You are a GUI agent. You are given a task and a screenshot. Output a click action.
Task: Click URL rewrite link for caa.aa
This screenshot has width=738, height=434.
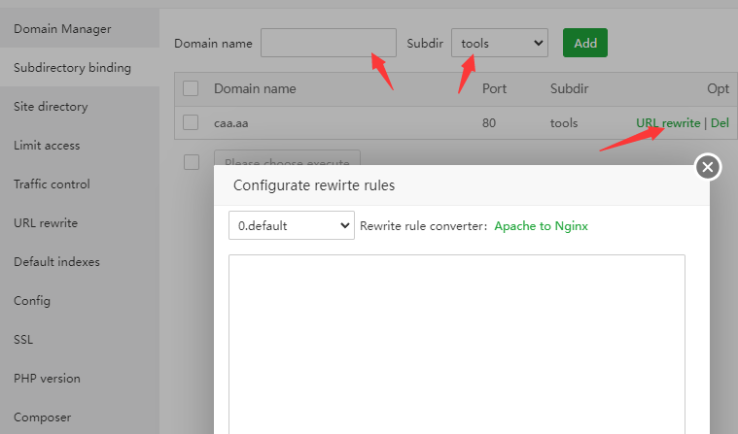667,123
